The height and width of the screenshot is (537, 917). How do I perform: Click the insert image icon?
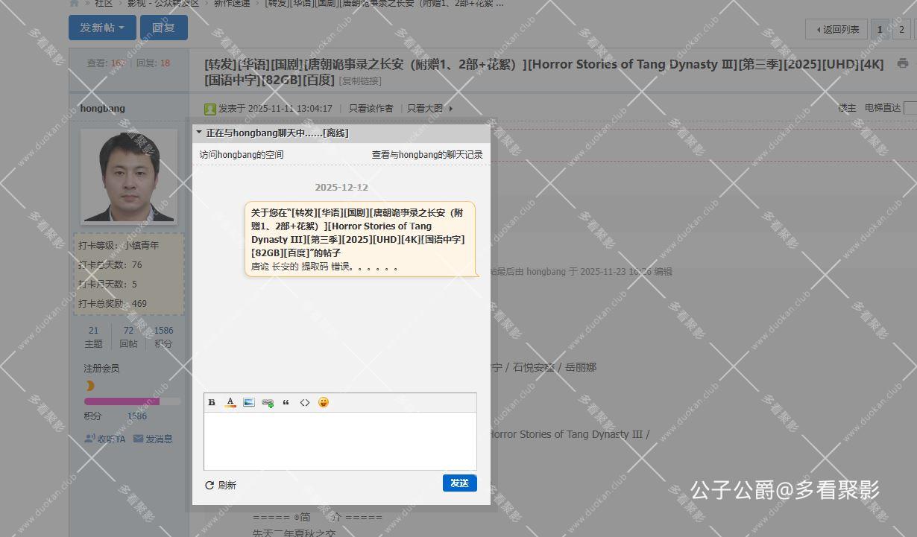[x=249, y=402]
